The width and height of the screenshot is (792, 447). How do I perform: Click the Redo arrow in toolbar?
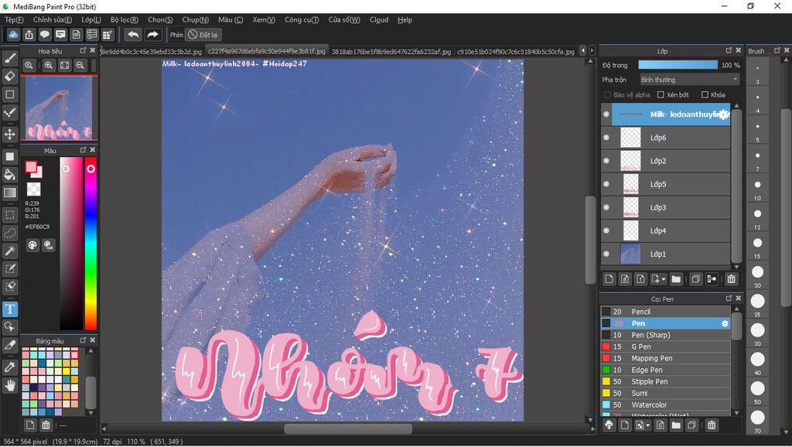[x=152, y=34]
